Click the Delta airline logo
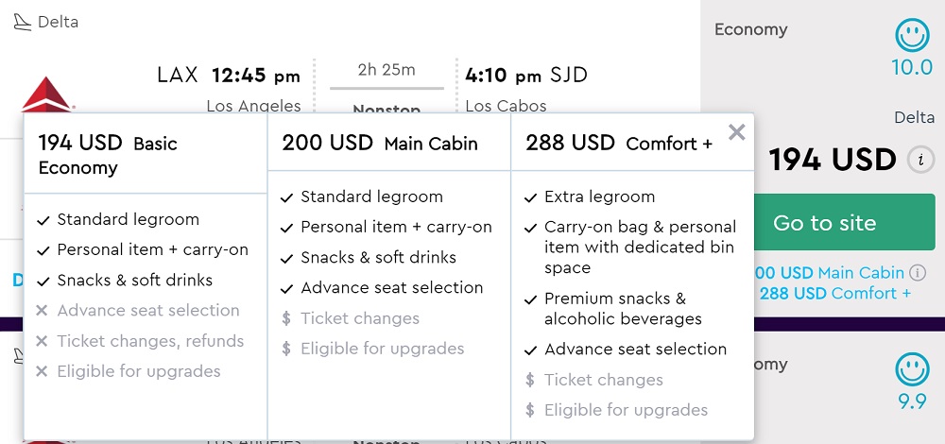The height and width of the screenshot is (444, 945). click(46, 94)
